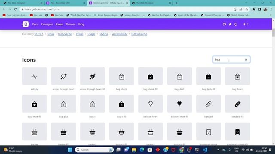The image size is (275, 154).
Task: Click the bandaid outline icon
Action: (208, 104)
